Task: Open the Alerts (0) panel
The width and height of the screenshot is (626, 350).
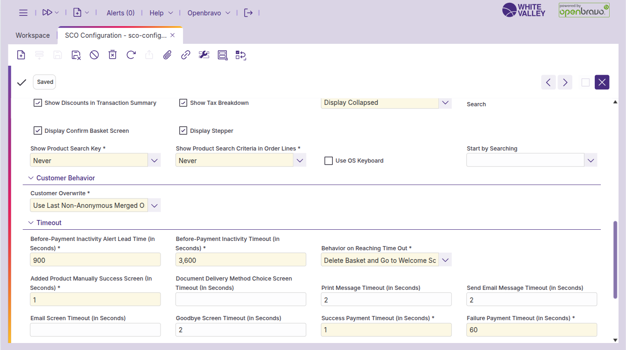Action: 120,13
